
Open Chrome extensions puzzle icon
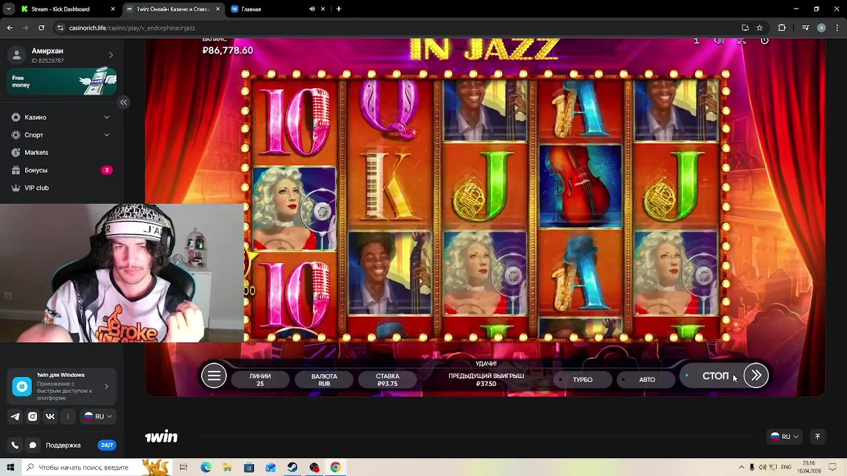click(x=781, y=28)
